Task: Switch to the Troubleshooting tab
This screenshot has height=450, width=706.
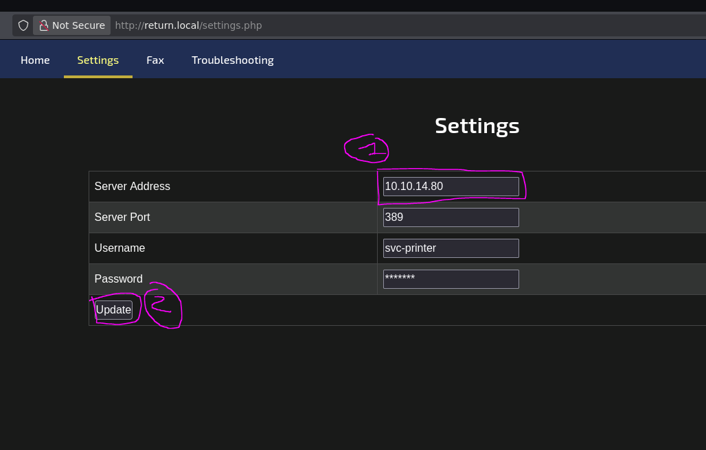Action: 232,60
